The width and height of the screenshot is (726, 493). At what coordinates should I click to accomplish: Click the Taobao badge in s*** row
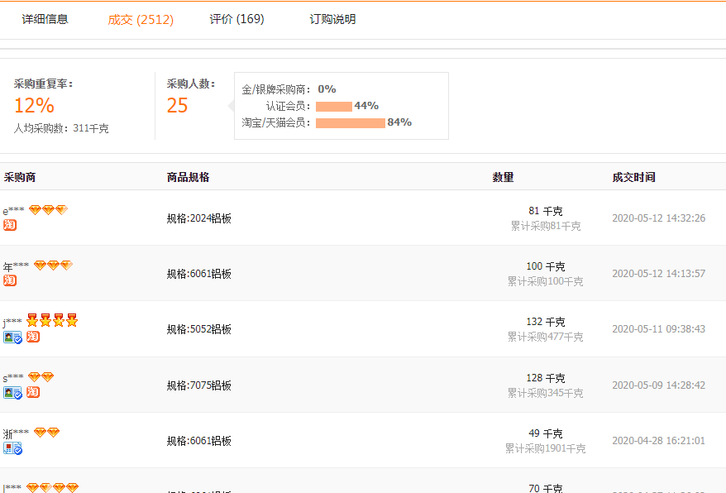point(33,392)
